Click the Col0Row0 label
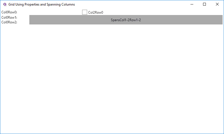This screenshot has height=134, width=224. (x=9, y=13)
